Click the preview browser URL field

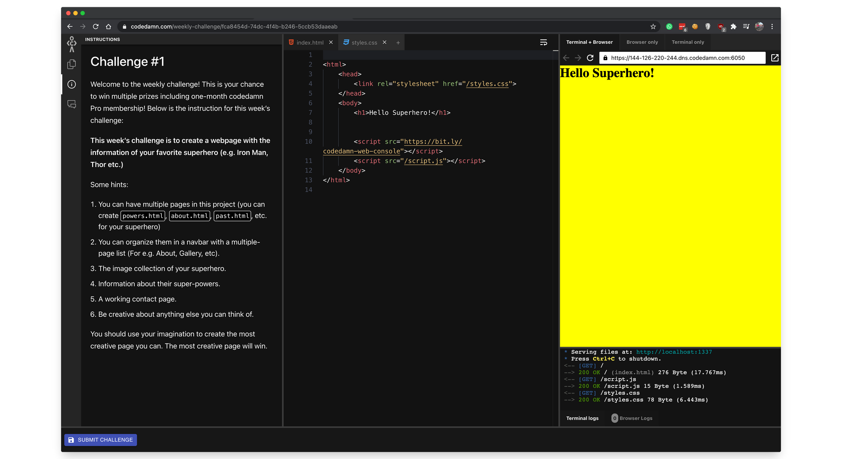coord(682,58)
